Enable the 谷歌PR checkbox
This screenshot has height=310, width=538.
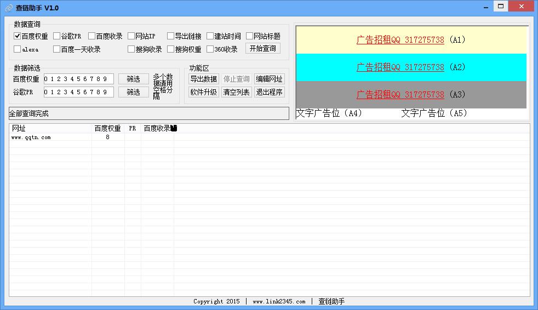[57, 36]
